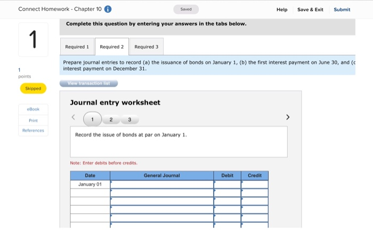373x234 pixels.
Task: Go to previous entry with left chevron
Action: tap(74, 117)
